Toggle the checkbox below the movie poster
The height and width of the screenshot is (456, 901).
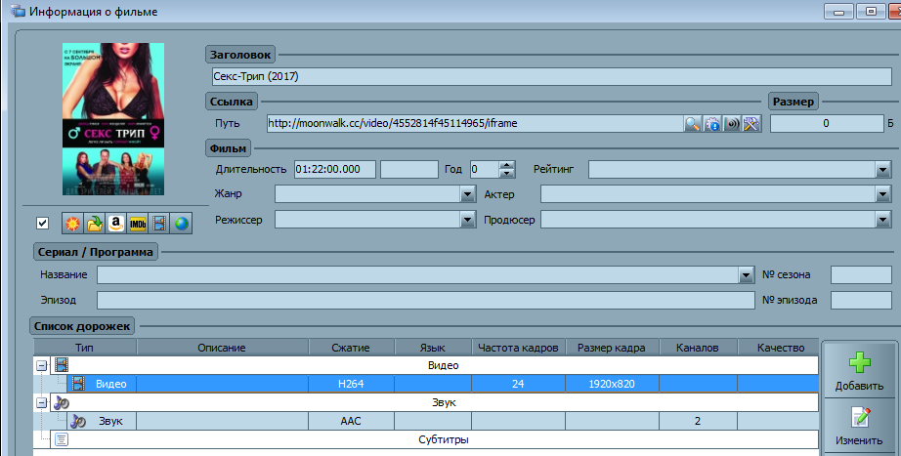[42, 224]
